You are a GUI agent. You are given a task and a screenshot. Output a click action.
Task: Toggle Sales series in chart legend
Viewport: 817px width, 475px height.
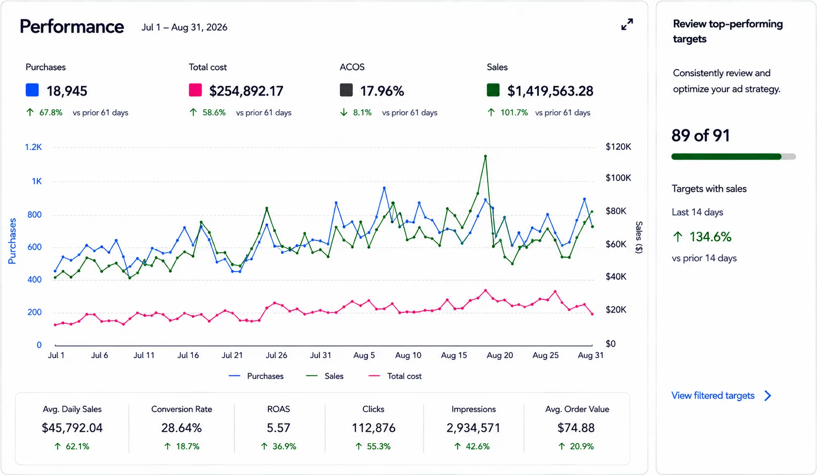point(325,376)
